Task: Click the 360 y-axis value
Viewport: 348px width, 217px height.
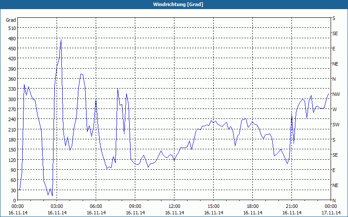Action: 12,79
